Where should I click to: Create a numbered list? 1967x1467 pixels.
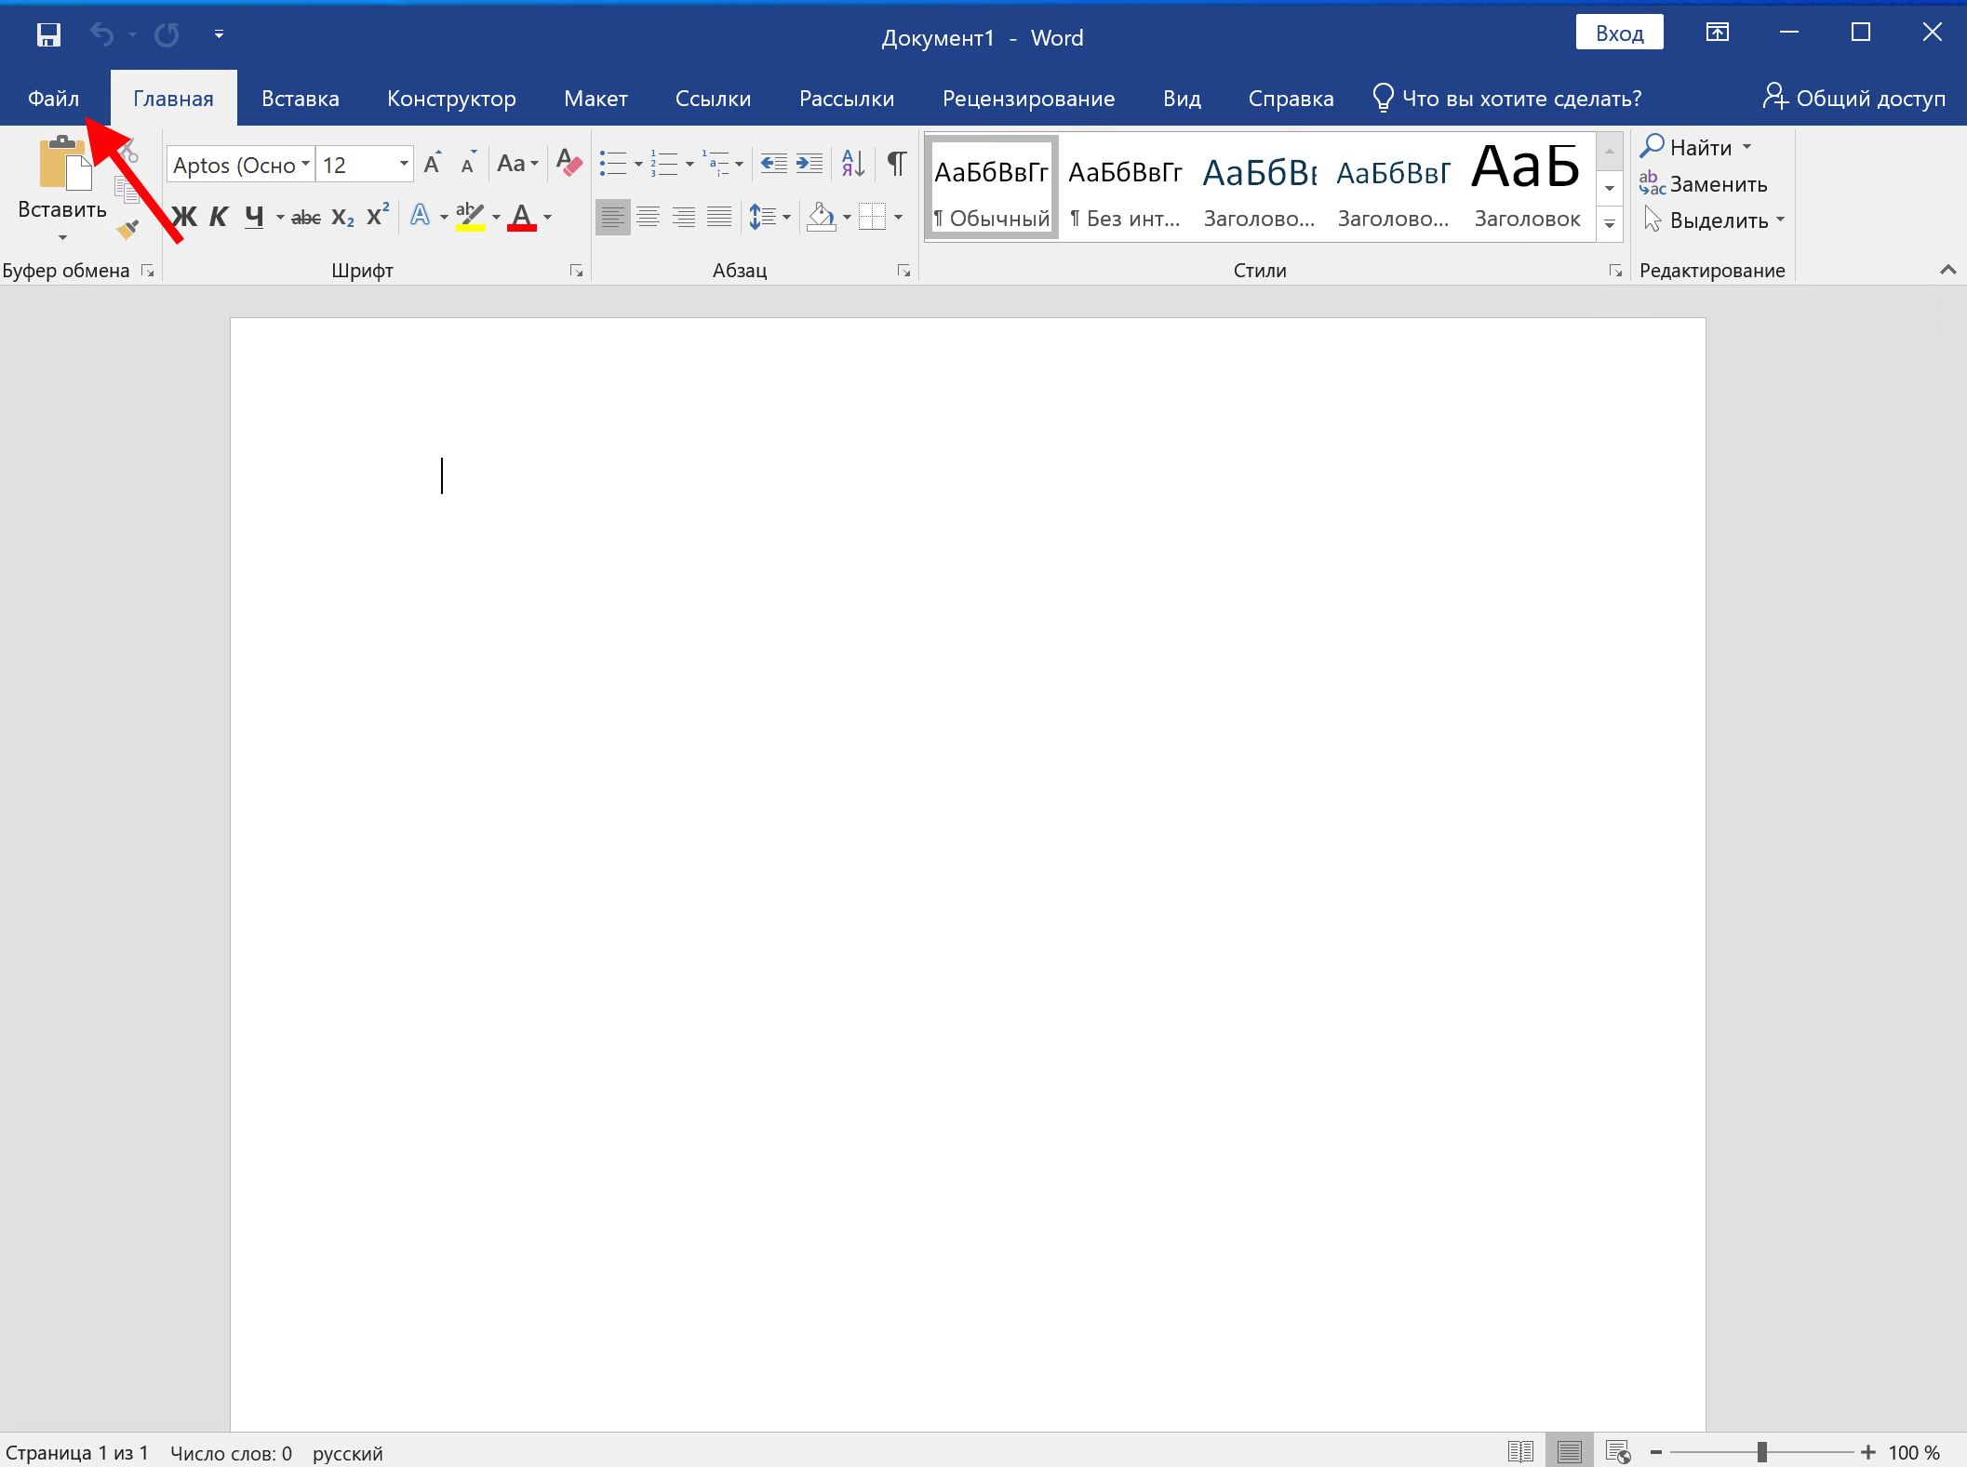coord(664,164)
